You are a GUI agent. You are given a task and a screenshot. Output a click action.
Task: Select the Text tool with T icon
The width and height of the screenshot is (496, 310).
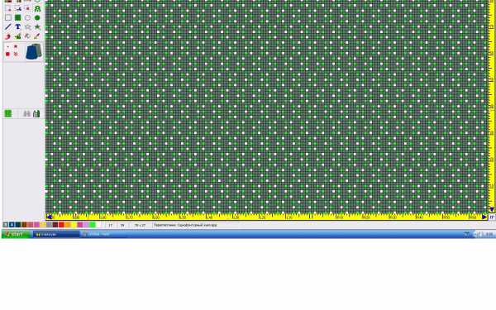pos(17,27)
